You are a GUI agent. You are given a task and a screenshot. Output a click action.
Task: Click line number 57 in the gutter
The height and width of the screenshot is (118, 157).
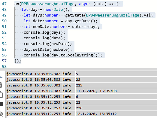[4, 61]
